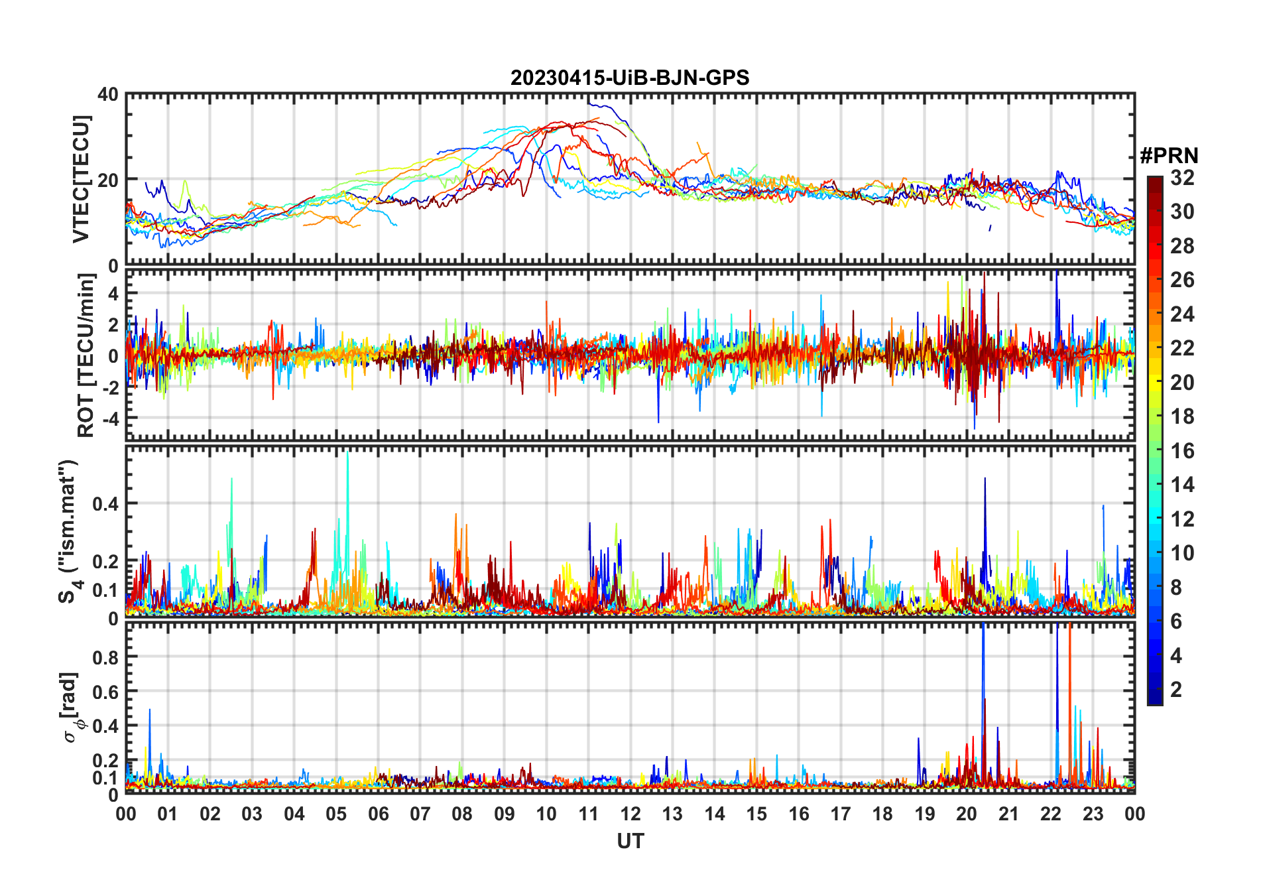Click the plot title 20230415-UiB-BJN-GPS
This screenshot has width=1261, height=882.
click(x=630, y=78)
